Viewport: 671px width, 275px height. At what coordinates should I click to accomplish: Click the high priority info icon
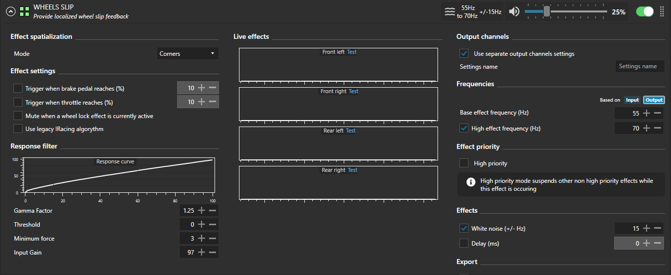[x=470, y=182]
